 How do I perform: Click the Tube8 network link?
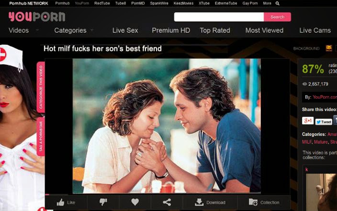point(121,3)
